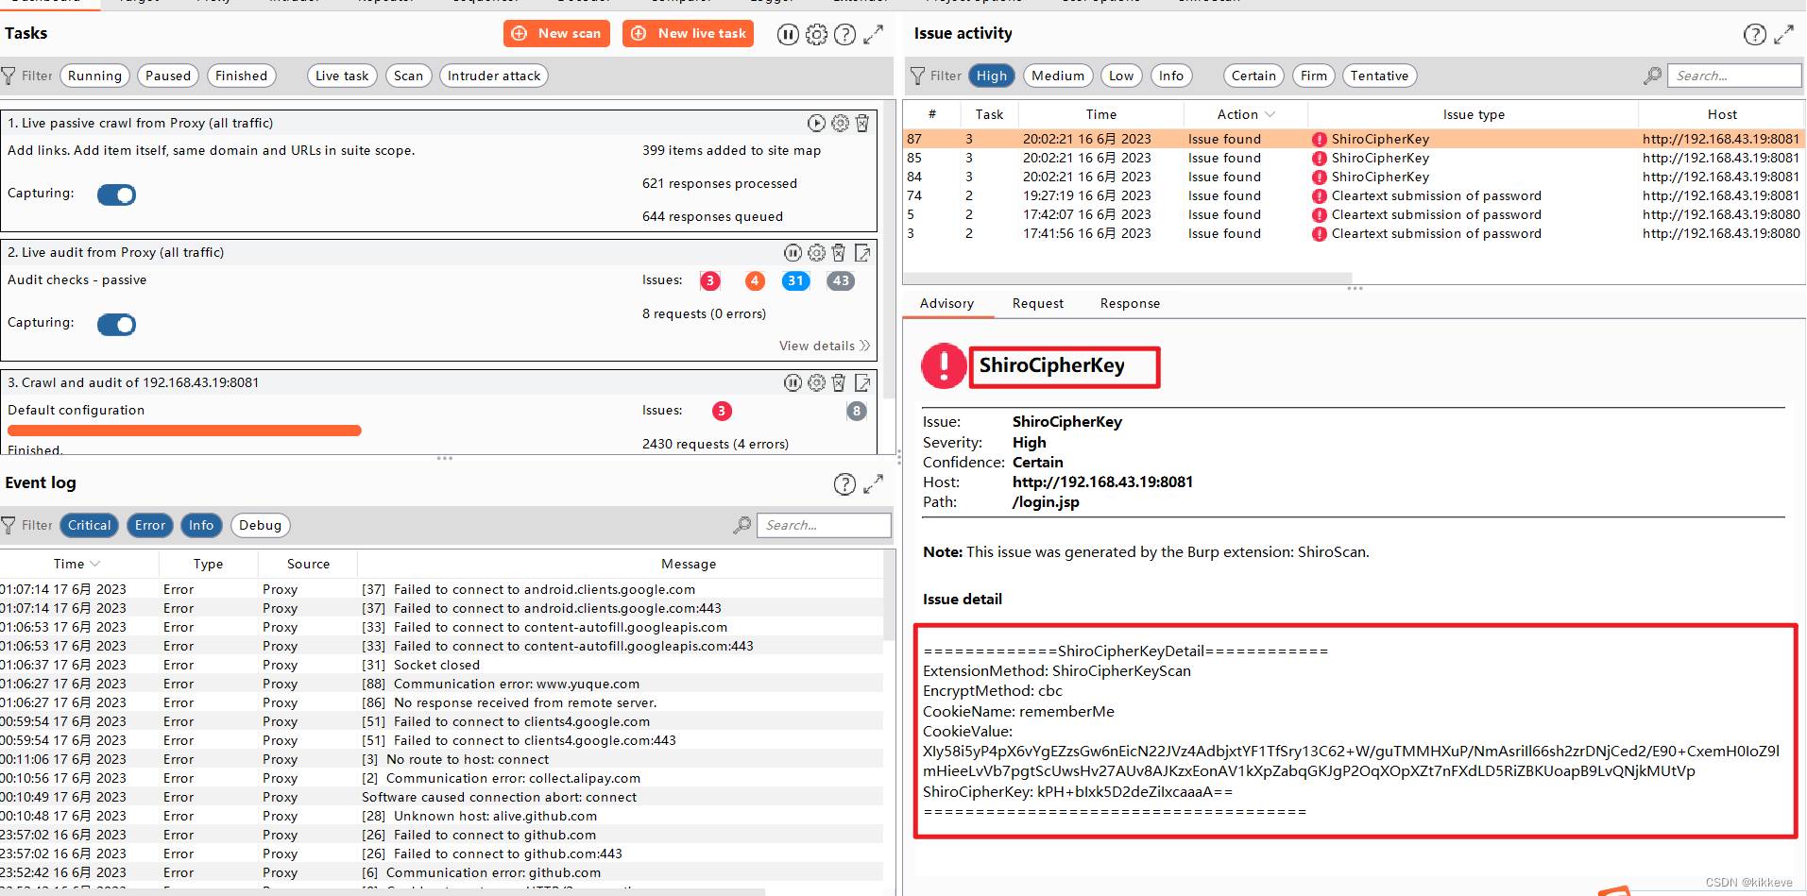The height and width of the screenshot is (896, 1807).
Task: Pause the Crawl and audit of 192.168.43.19:8081 task
Action: point(793,382)
